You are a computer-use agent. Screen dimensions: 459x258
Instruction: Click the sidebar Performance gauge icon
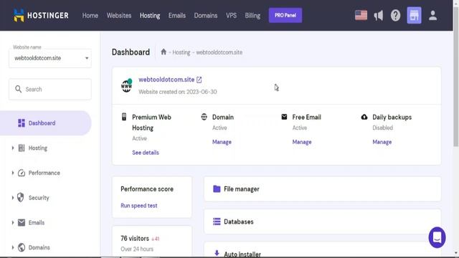[x=22, y=173]
